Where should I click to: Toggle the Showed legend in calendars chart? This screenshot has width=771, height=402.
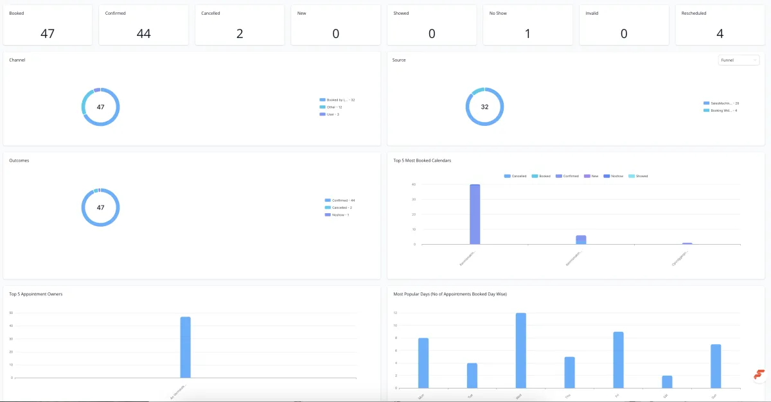pos(638,176)
